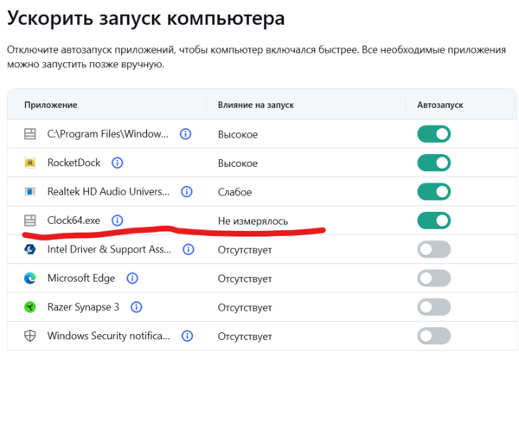Open info for C:\Program Files\Window... entry

185,134
